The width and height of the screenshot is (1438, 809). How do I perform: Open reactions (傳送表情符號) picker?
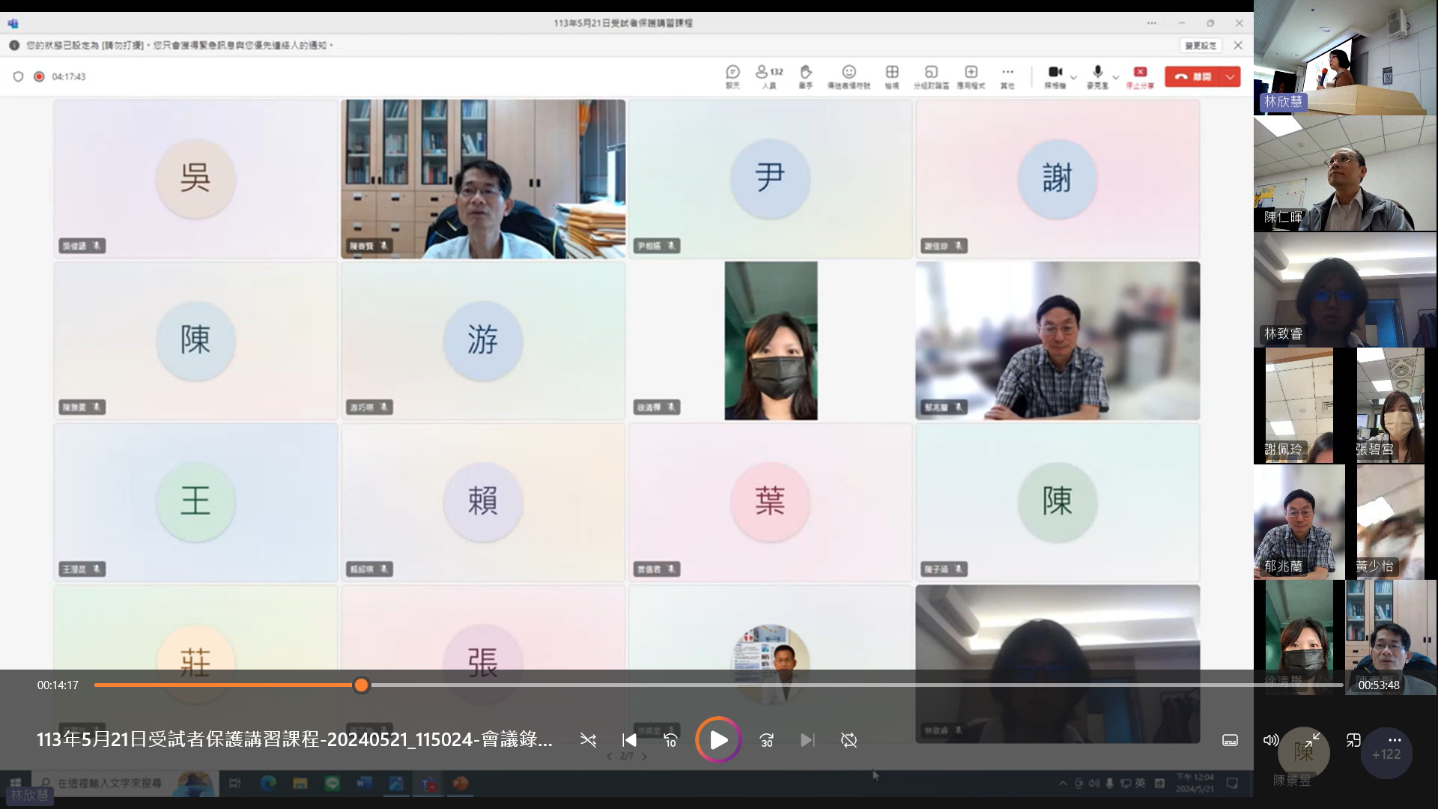click(849, 76)
